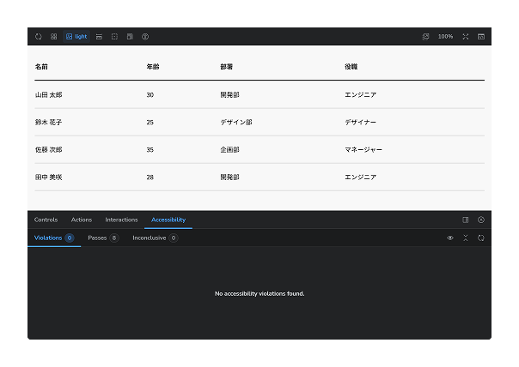The height and width of the screenshot is (367, 519).
Task: Click the デザイナー role cell
Action: (x=360, y=123)
